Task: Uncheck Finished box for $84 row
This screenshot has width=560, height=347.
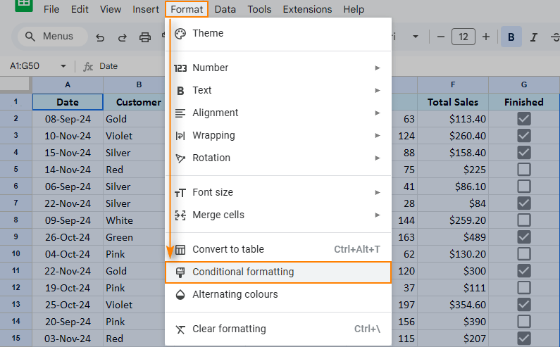Action: pyautogui.click(x=524, y=203)
